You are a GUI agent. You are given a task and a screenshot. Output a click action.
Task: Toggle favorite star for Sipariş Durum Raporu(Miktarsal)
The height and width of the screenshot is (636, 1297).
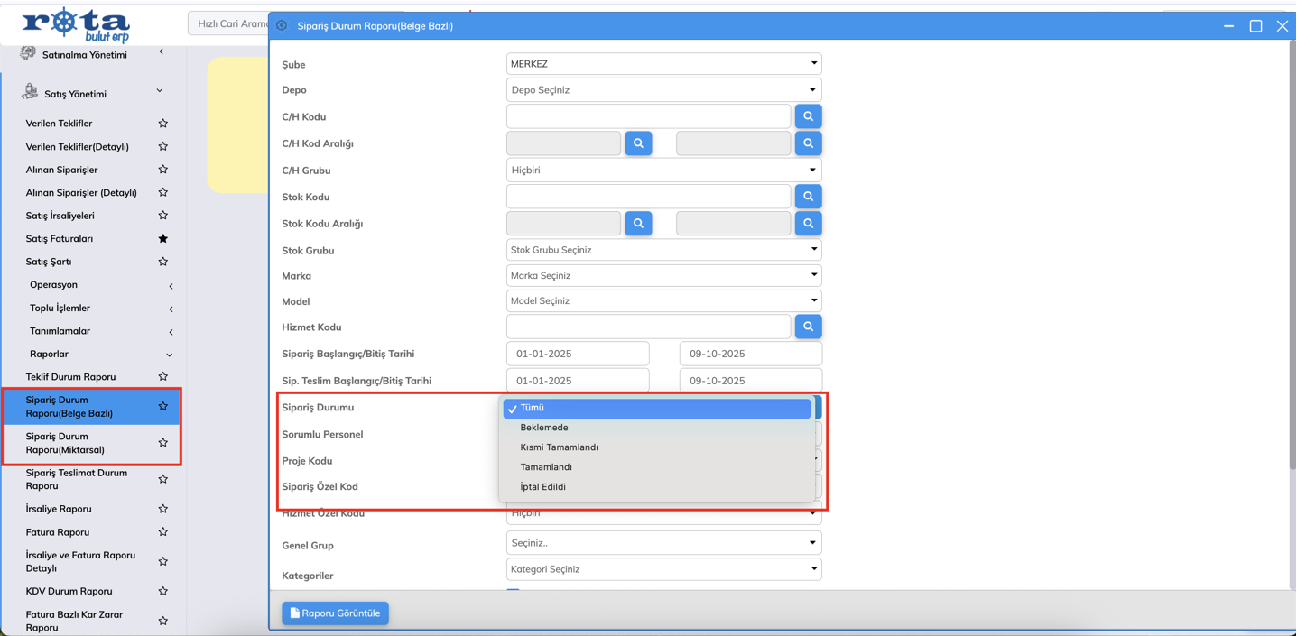[163, 443]
